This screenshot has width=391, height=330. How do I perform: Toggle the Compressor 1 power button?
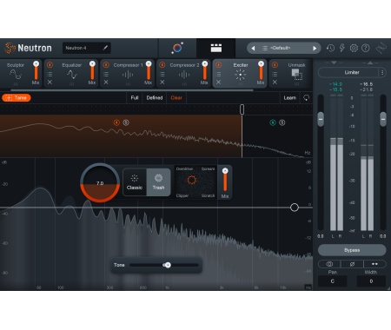(x=106, y=65)
